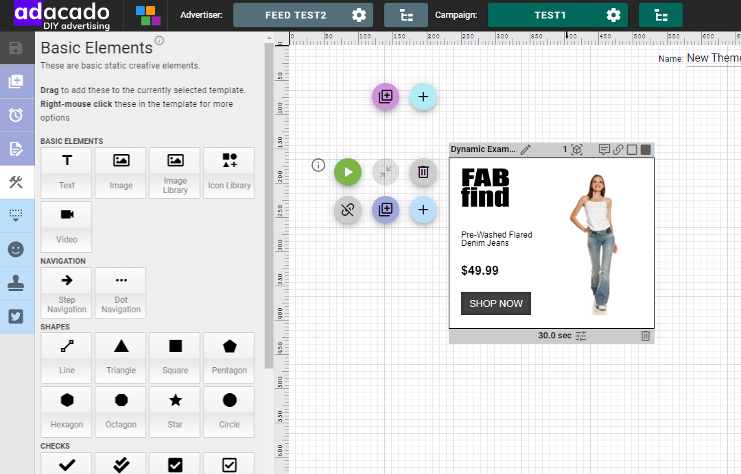The image size is (741, 474).
Task: Select the Video basic element
Action: click(66, 227)
